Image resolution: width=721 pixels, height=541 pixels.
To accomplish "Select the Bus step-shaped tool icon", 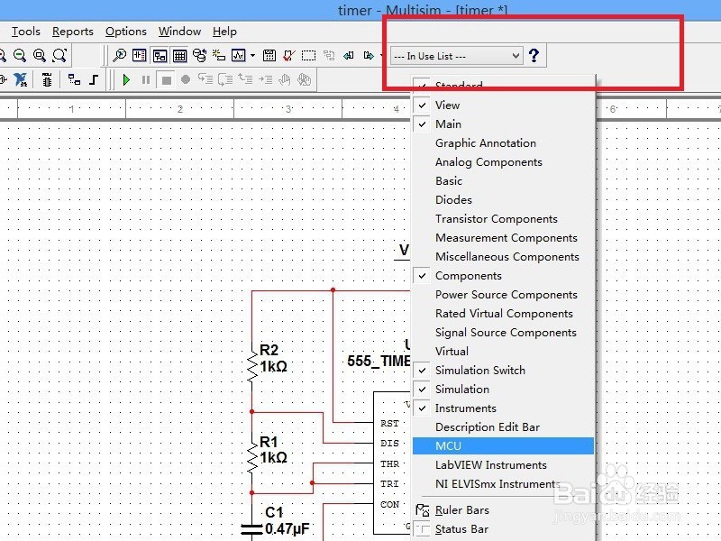I will 94,79.
